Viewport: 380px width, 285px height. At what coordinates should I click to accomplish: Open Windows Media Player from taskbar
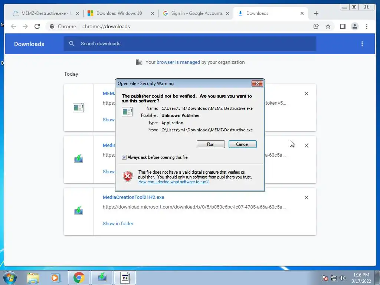point(55,278)
